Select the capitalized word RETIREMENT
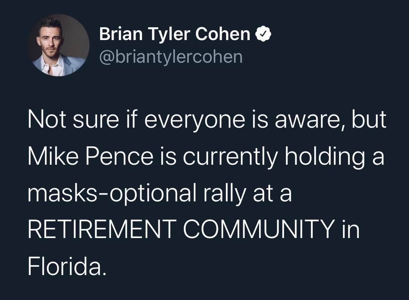 coord(102,229)
